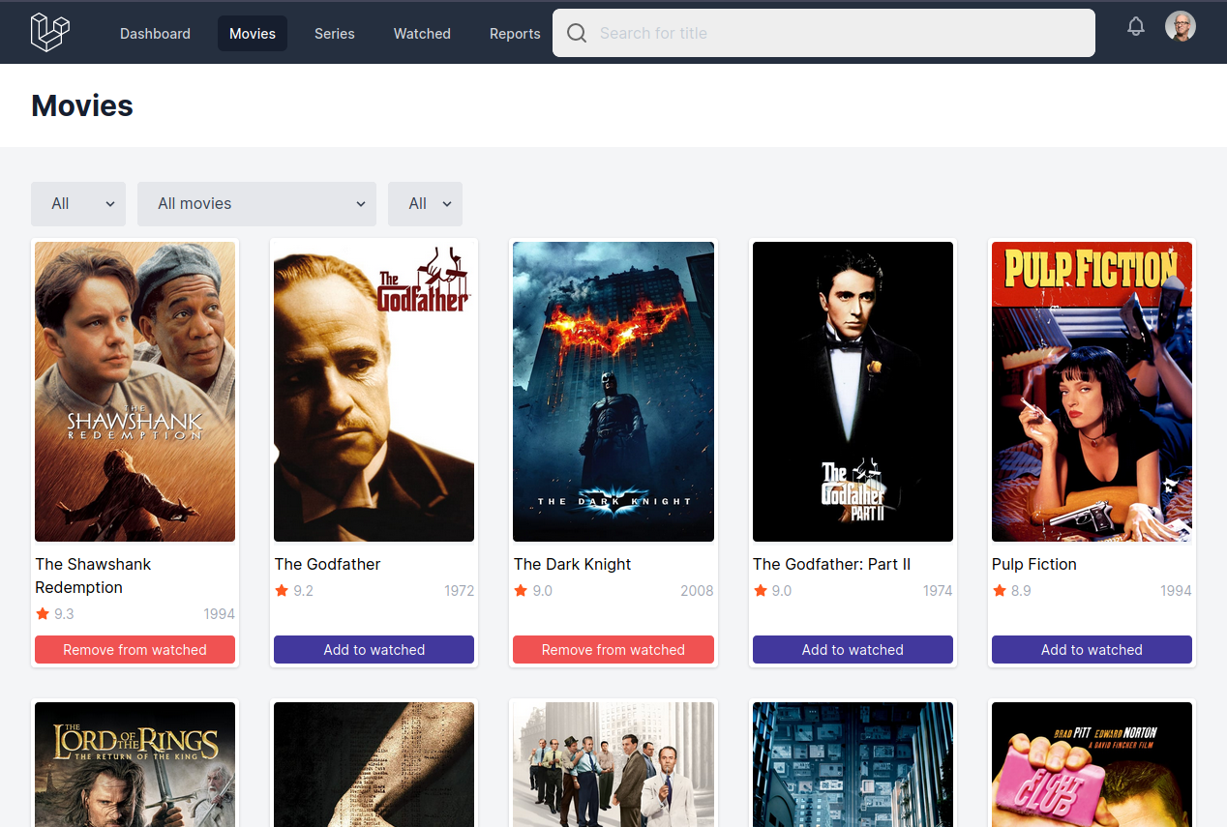
Task: Expand the All dropdown right of All movies
Action: click(425, 204)
